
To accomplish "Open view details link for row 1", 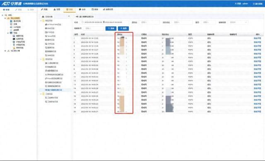I will tap(258, 38).
